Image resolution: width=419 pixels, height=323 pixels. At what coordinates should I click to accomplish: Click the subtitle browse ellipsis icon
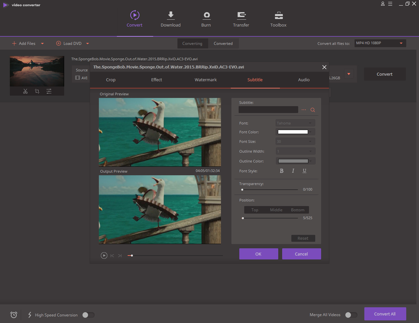click(304, 110)
